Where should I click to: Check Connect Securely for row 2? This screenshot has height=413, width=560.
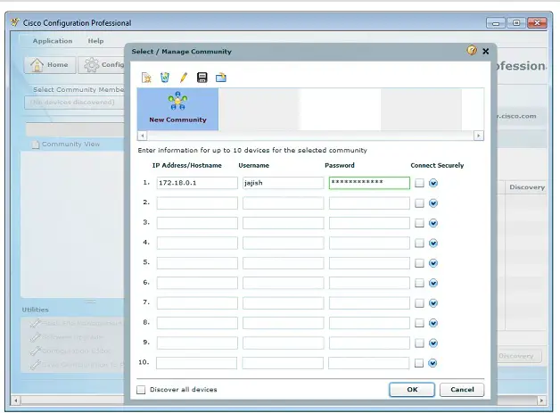coord(420,203)
